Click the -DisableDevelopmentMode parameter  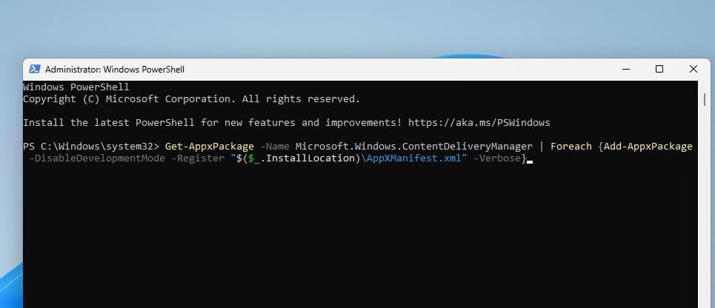point(93,159)
